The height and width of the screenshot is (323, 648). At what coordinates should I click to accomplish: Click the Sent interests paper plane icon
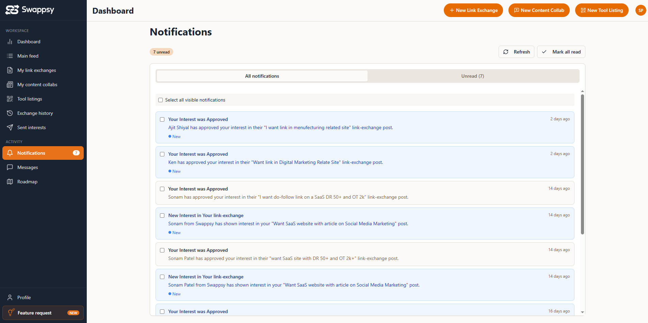(10, 127)
